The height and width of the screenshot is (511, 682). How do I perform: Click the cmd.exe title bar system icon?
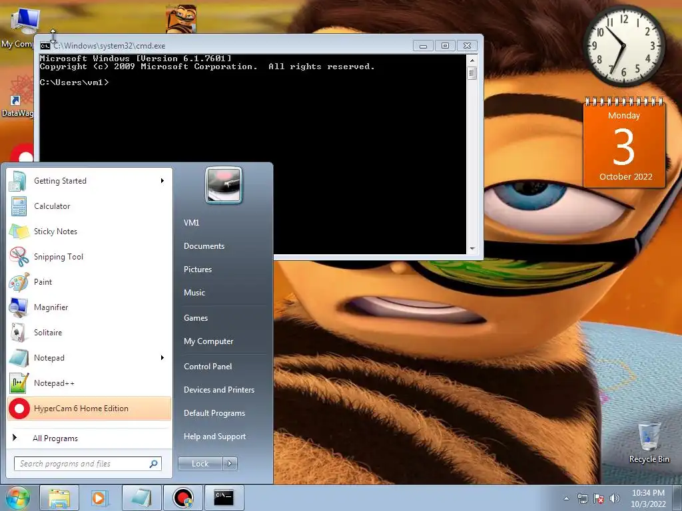45,46
